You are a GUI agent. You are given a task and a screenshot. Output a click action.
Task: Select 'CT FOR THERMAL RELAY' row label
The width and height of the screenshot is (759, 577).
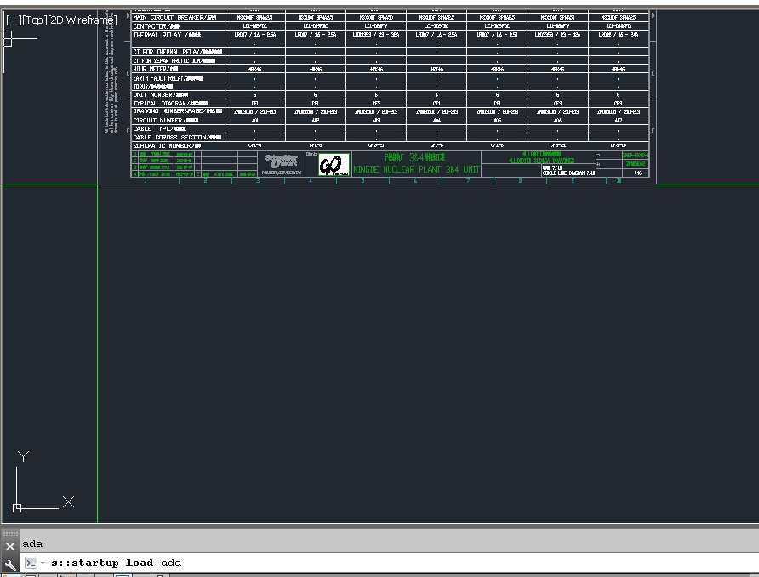pyautogui.click(x=178, y=52)
